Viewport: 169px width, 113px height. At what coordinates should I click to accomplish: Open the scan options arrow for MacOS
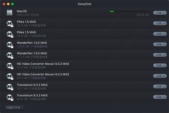pyautogui.click(x=165, y=13)
